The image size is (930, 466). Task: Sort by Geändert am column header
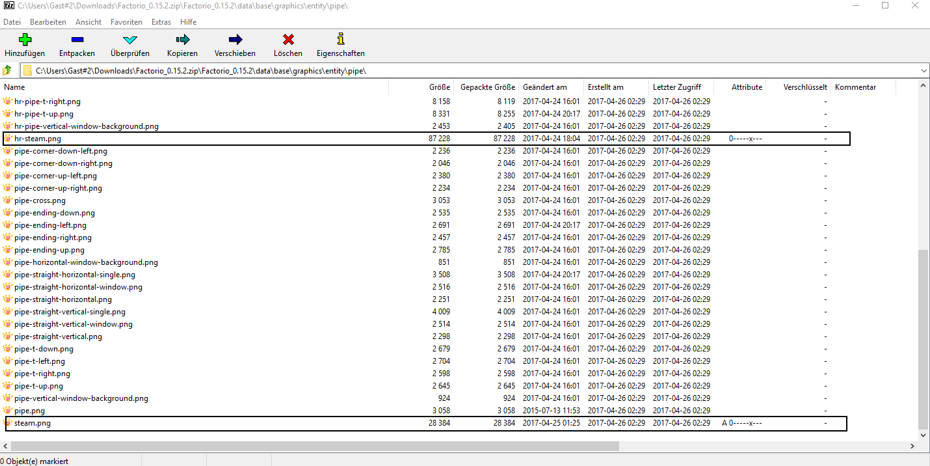(x=544, y=87)
